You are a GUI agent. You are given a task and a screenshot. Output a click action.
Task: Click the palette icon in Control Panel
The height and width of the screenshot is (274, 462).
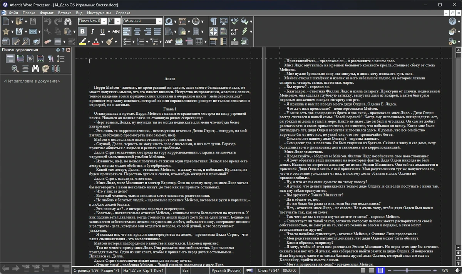click(45, 69)
